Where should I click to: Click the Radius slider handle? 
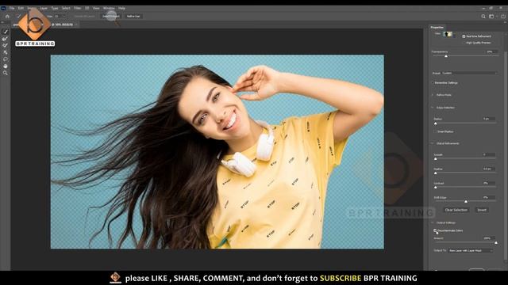[436, 123]
